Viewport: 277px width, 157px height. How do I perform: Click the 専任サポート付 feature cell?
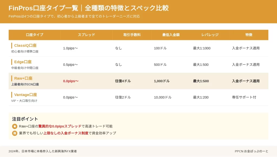point(244,97)
